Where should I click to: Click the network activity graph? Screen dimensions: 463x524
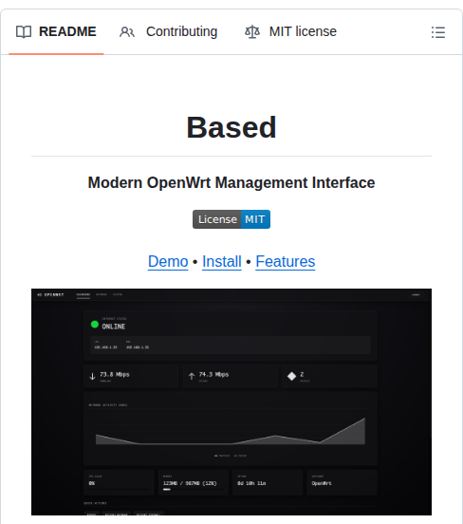click(231, 431)
